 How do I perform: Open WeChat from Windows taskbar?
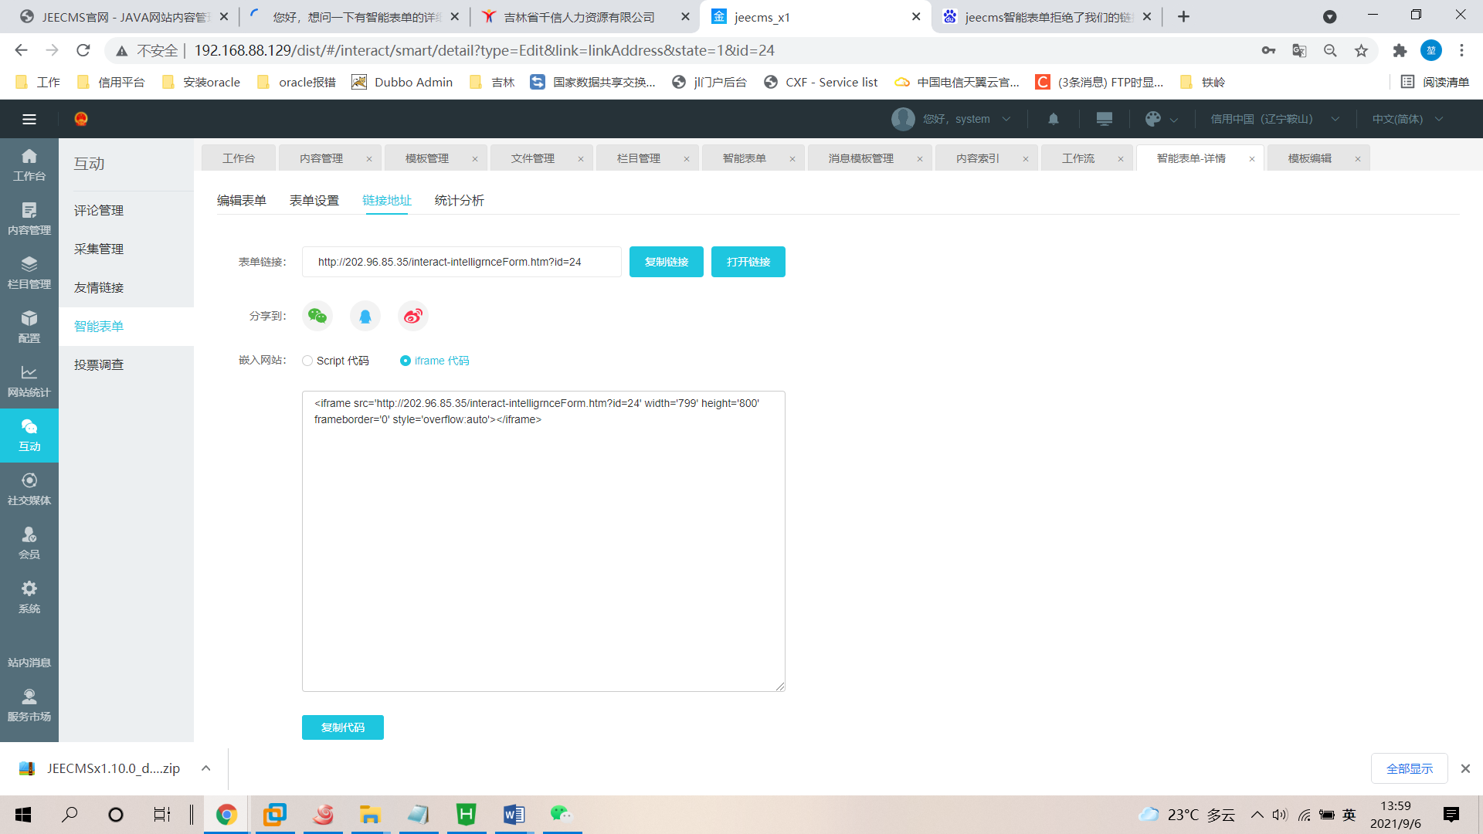(562, 814)
